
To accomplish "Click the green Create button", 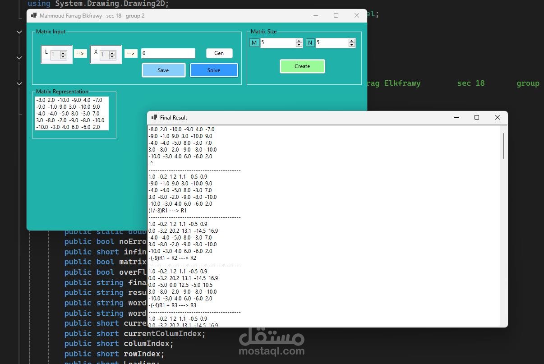I will 302,66.
